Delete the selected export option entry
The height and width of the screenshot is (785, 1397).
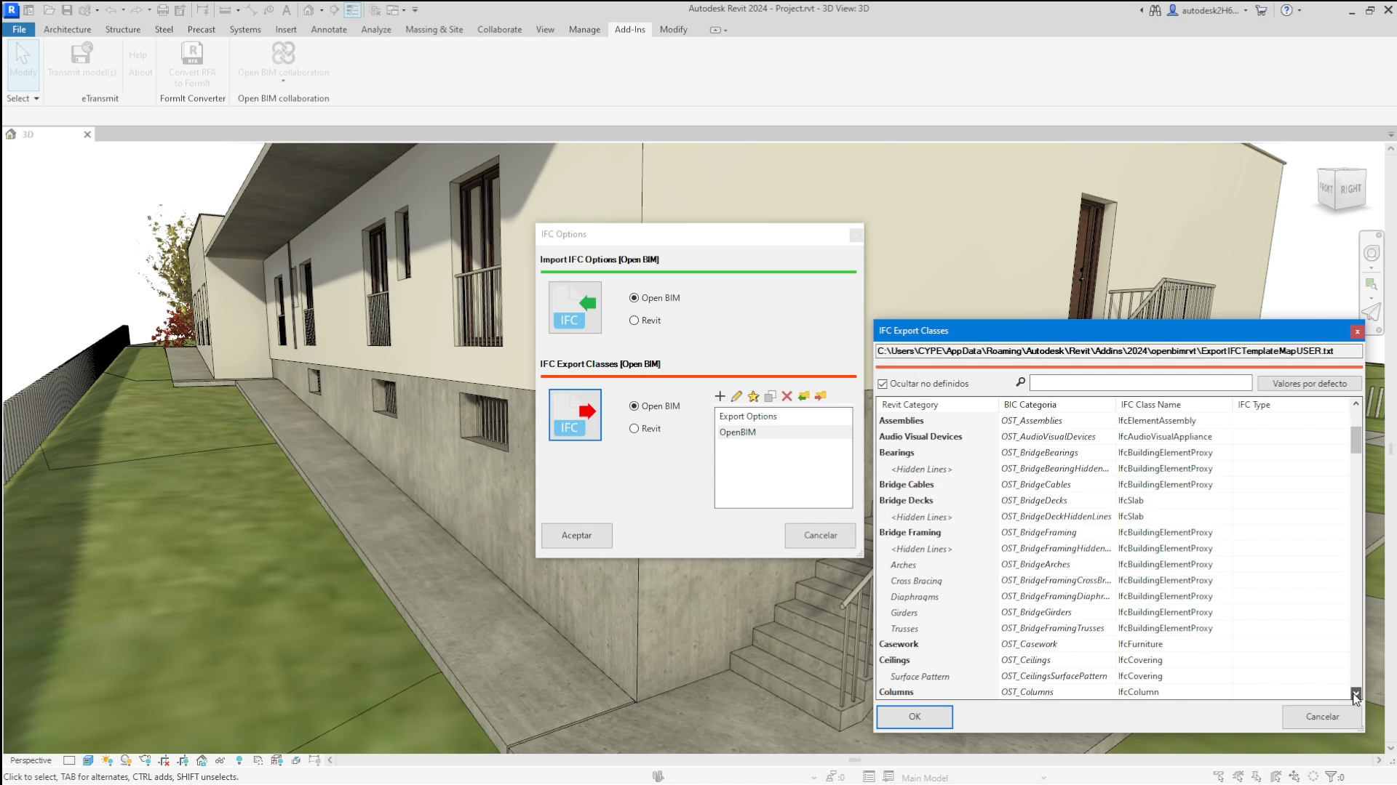(x=787, y=397)
